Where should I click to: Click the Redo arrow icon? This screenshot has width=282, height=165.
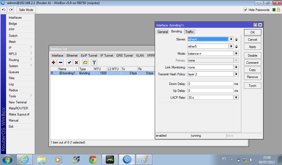point(11,10)
